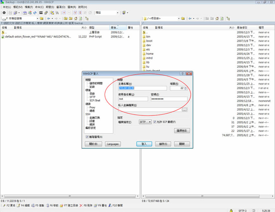Open the 說明(H) help menu
This screenshot has width=275, height=212.
click(x=82, y=7)
